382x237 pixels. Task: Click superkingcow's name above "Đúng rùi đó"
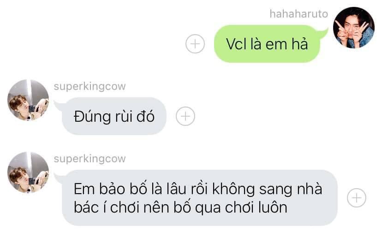coord(90,87)
